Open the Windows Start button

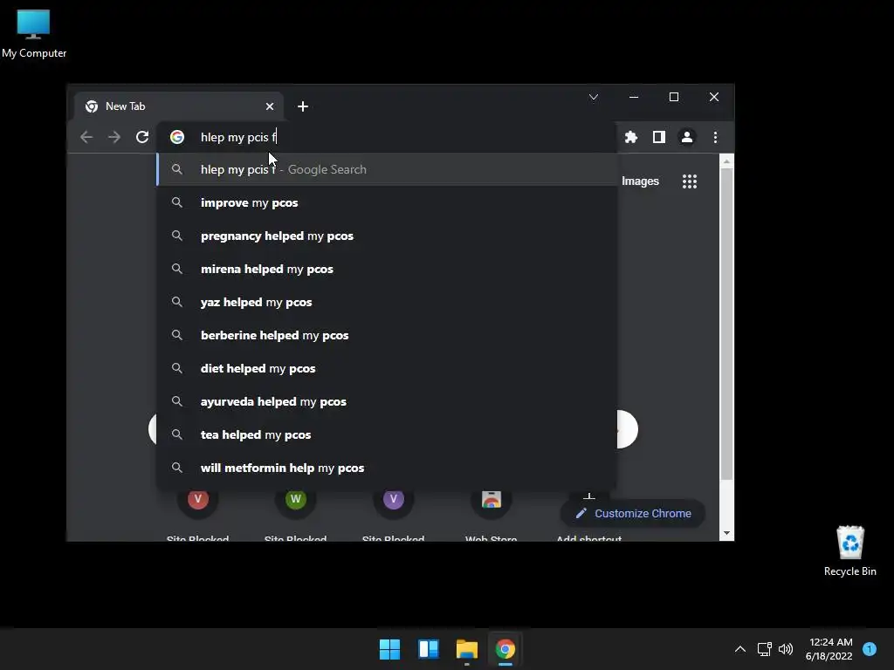(x=390, y=649)
